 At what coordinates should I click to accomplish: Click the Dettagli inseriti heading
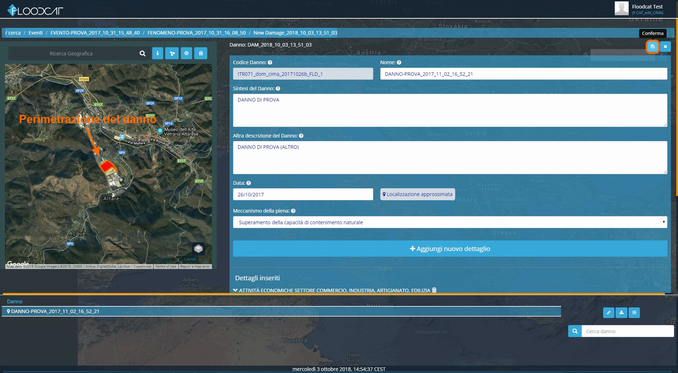pos(257,278)
